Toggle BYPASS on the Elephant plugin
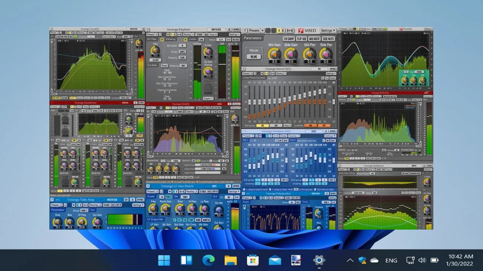 [237, 29]
